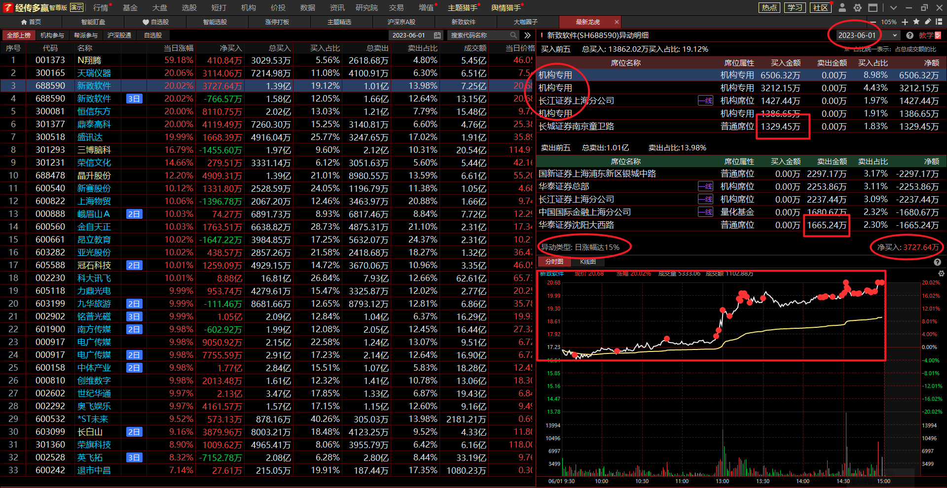Screen dimensions: 947x488
Task: Click 一线 badge on 华泰证券总部 row
Action: [x=705, y=186]
